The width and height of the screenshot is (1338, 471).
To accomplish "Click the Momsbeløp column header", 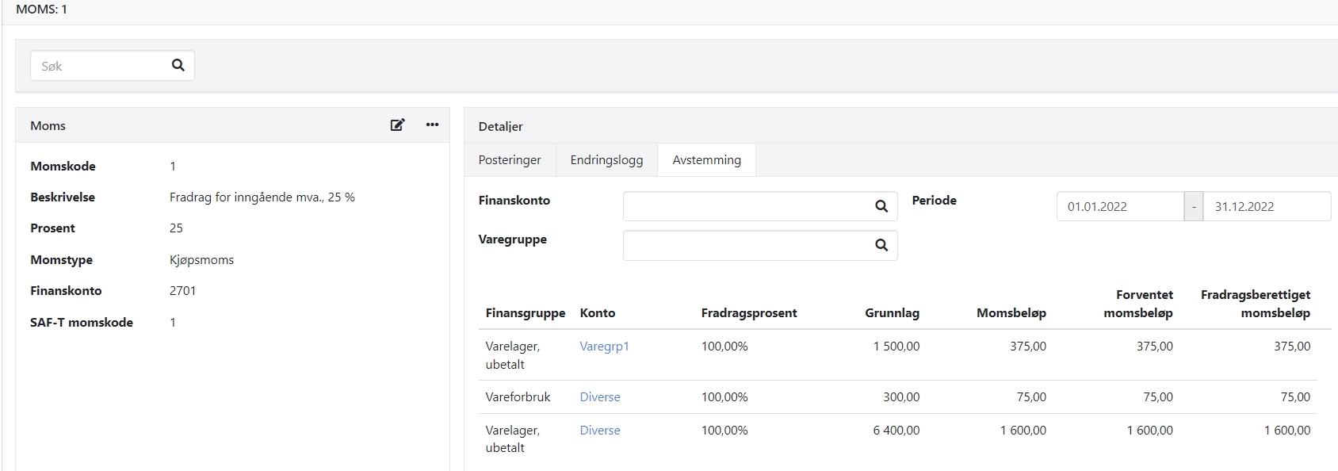I will [x=1011, y=313].
